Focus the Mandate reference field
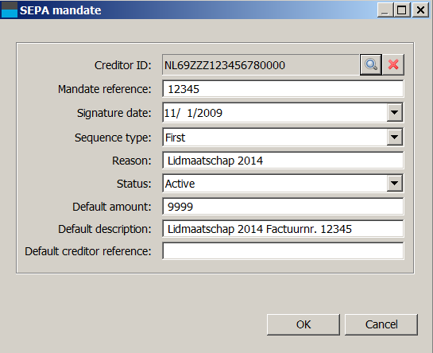This screenshot has width=433, height=353. pos(283,89)
